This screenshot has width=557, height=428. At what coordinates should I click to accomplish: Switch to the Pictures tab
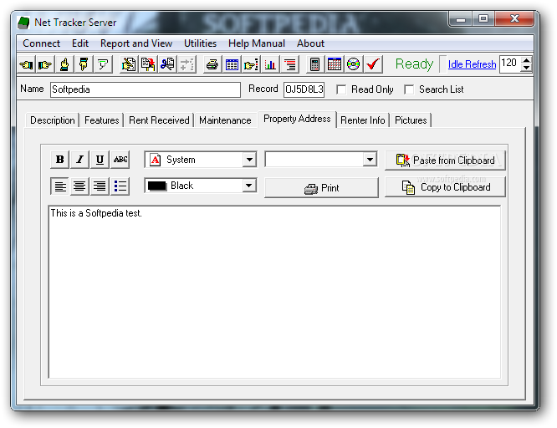click(411, 120)
